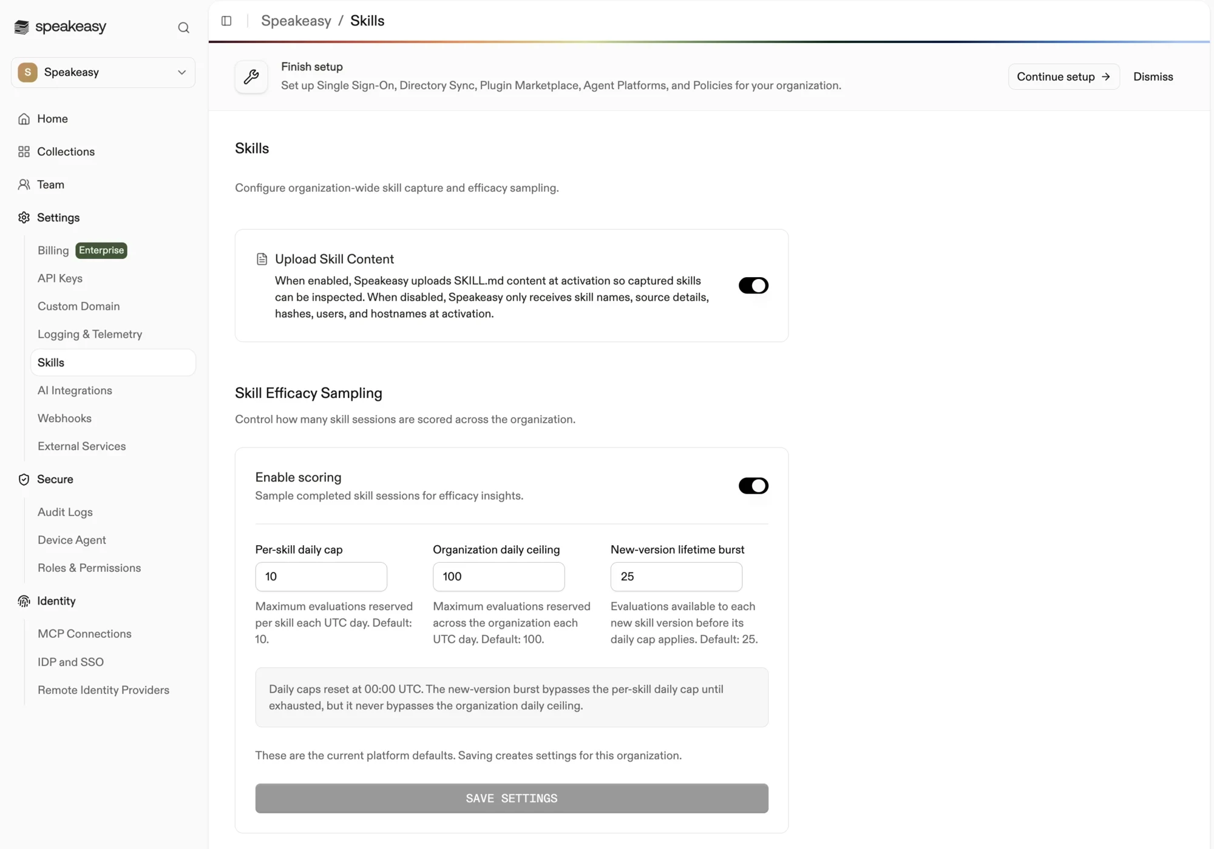
Task: Navigate to API Keys
Action: coord(60,278)
